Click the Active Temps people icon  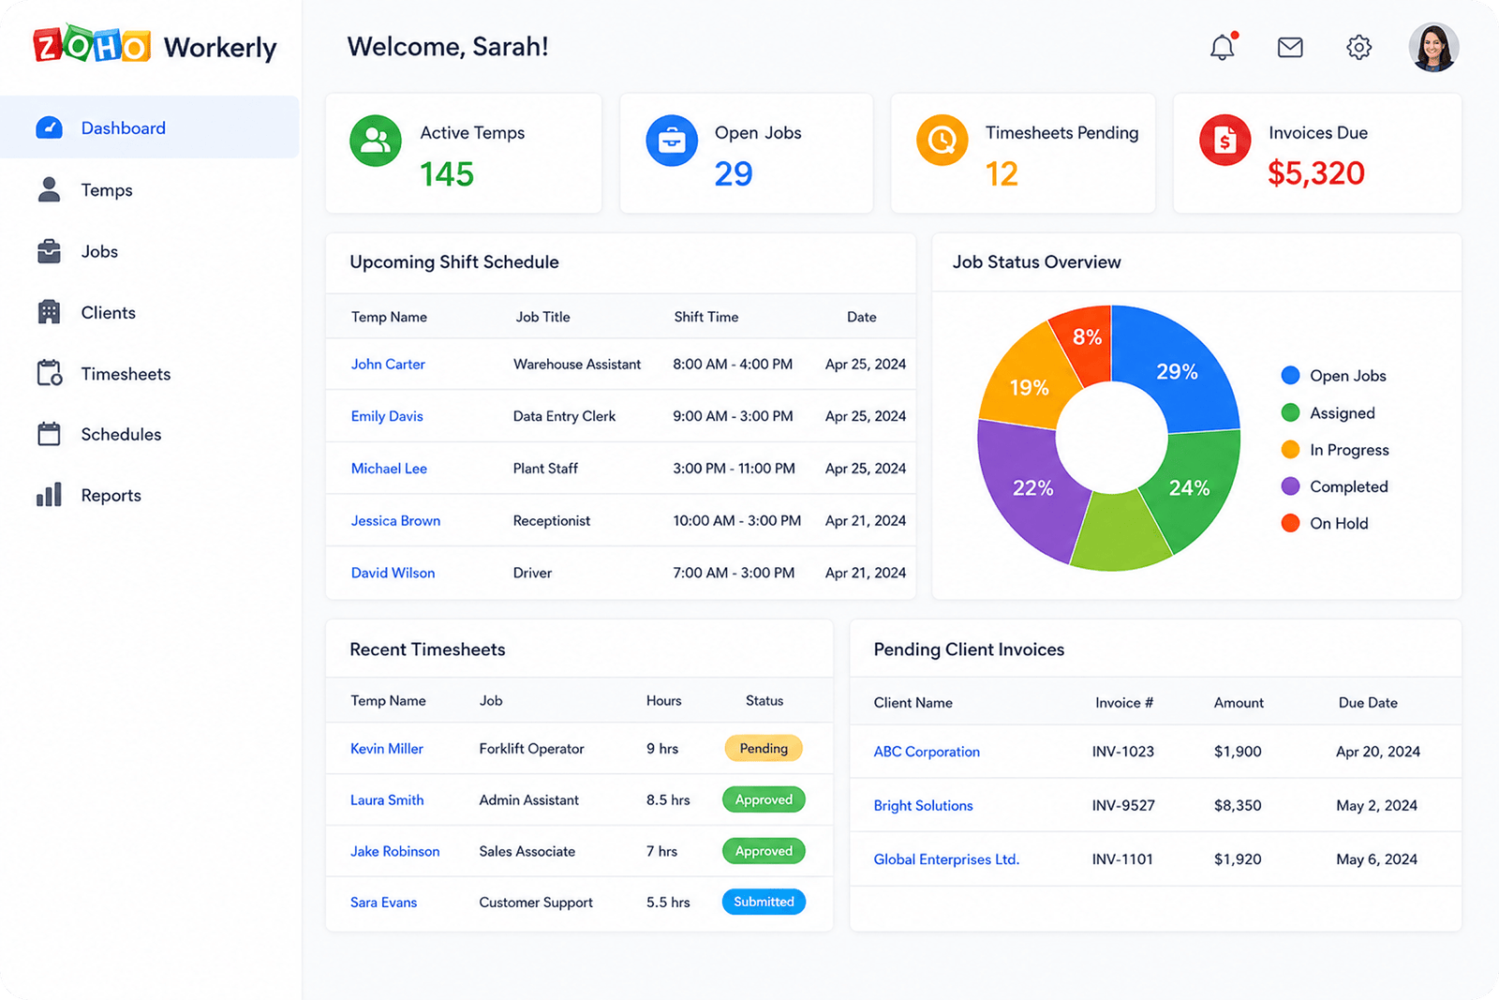point(376,141)
